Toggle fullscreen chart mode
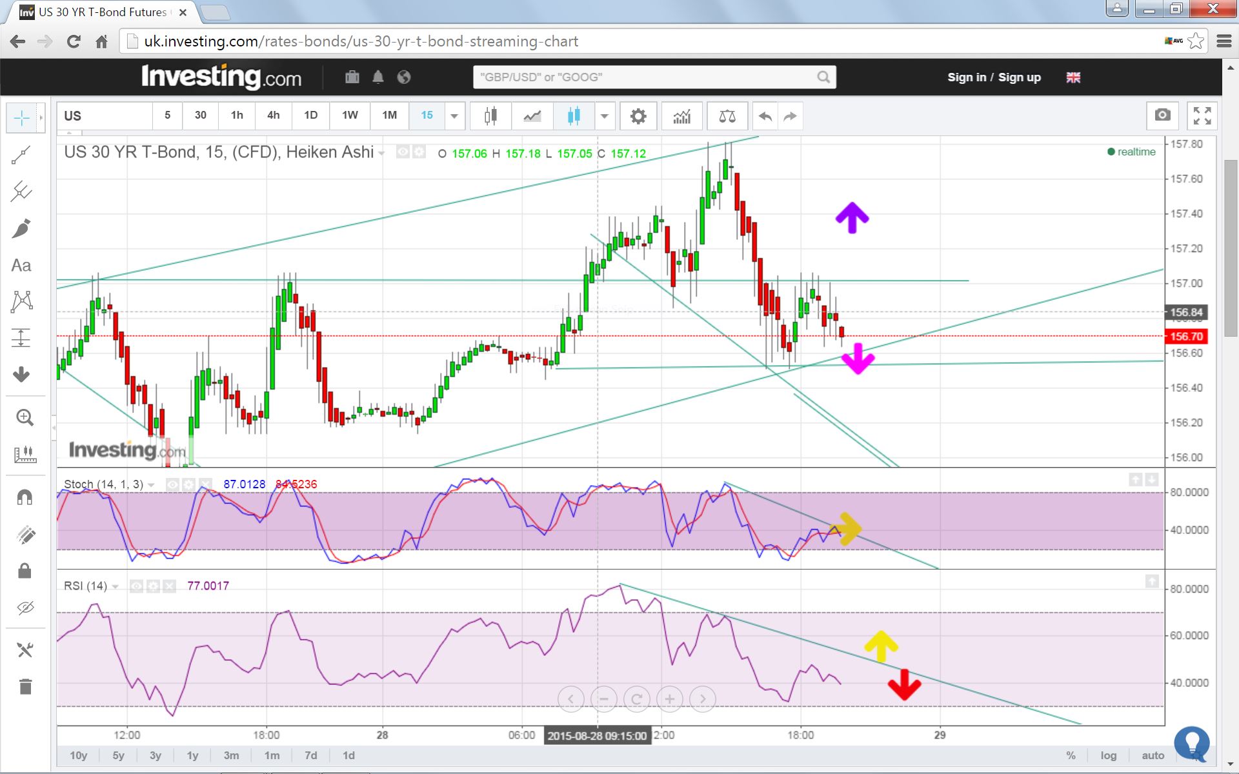The height and width of the screenshot is (774, 1239). click(x=1202, y=115)
